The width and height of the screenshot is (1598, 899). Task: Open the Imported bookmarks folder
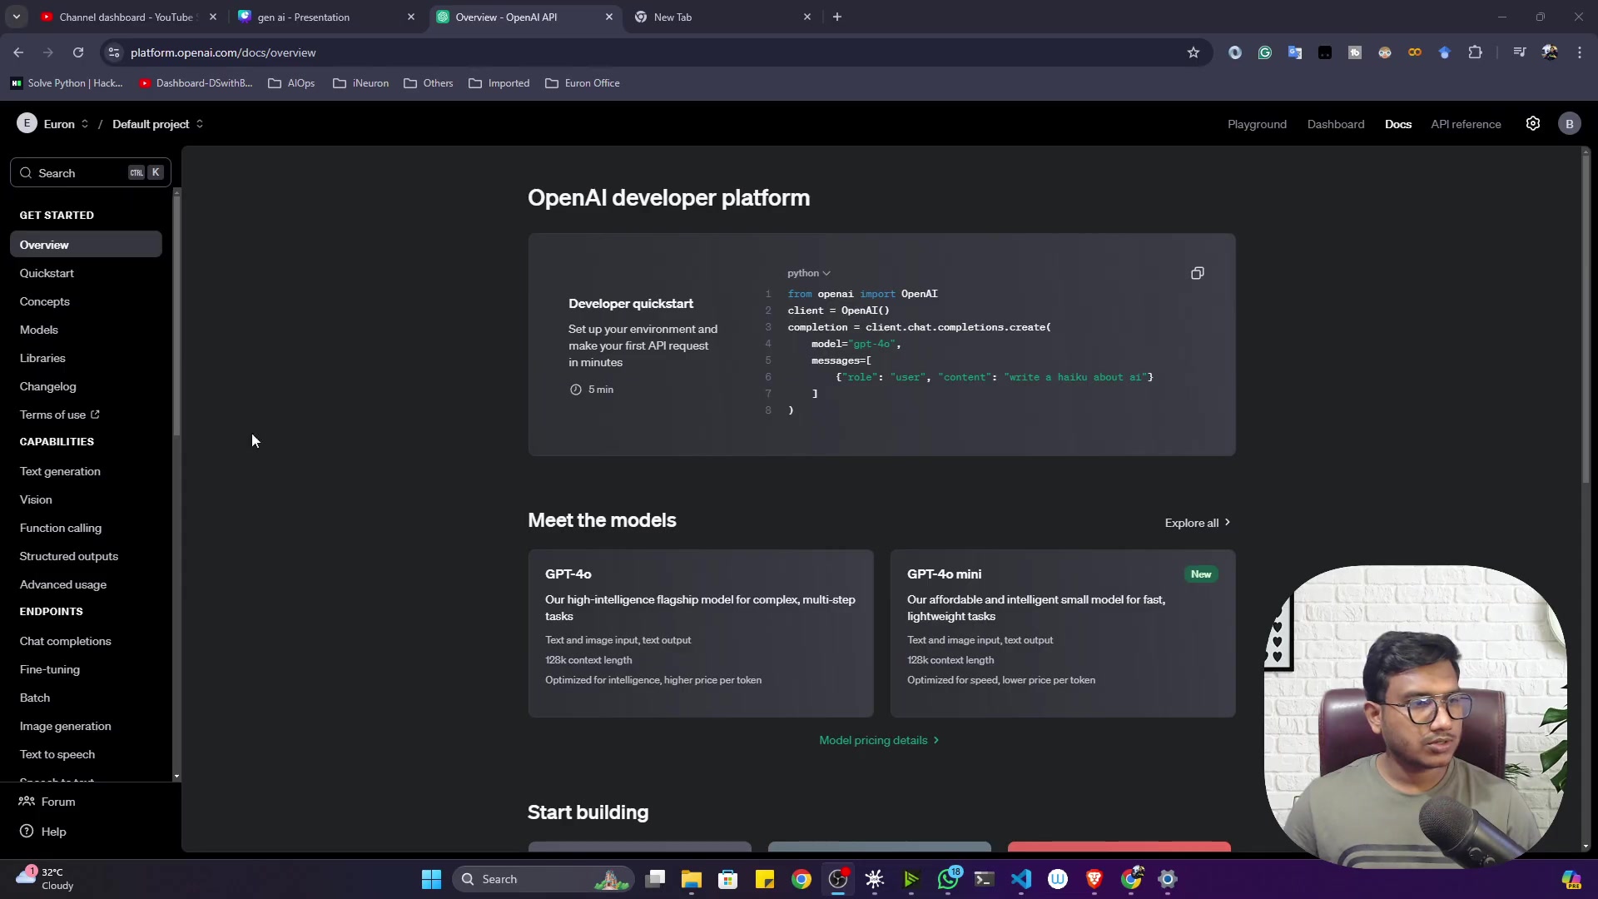pos(499,83)
